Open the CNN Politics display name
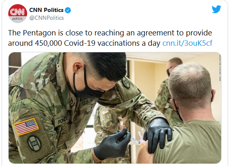 coord(46,10)
